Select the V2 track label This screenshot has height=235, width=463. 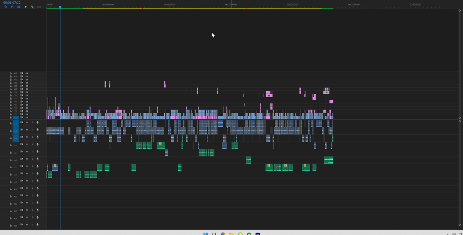(15, 114)
